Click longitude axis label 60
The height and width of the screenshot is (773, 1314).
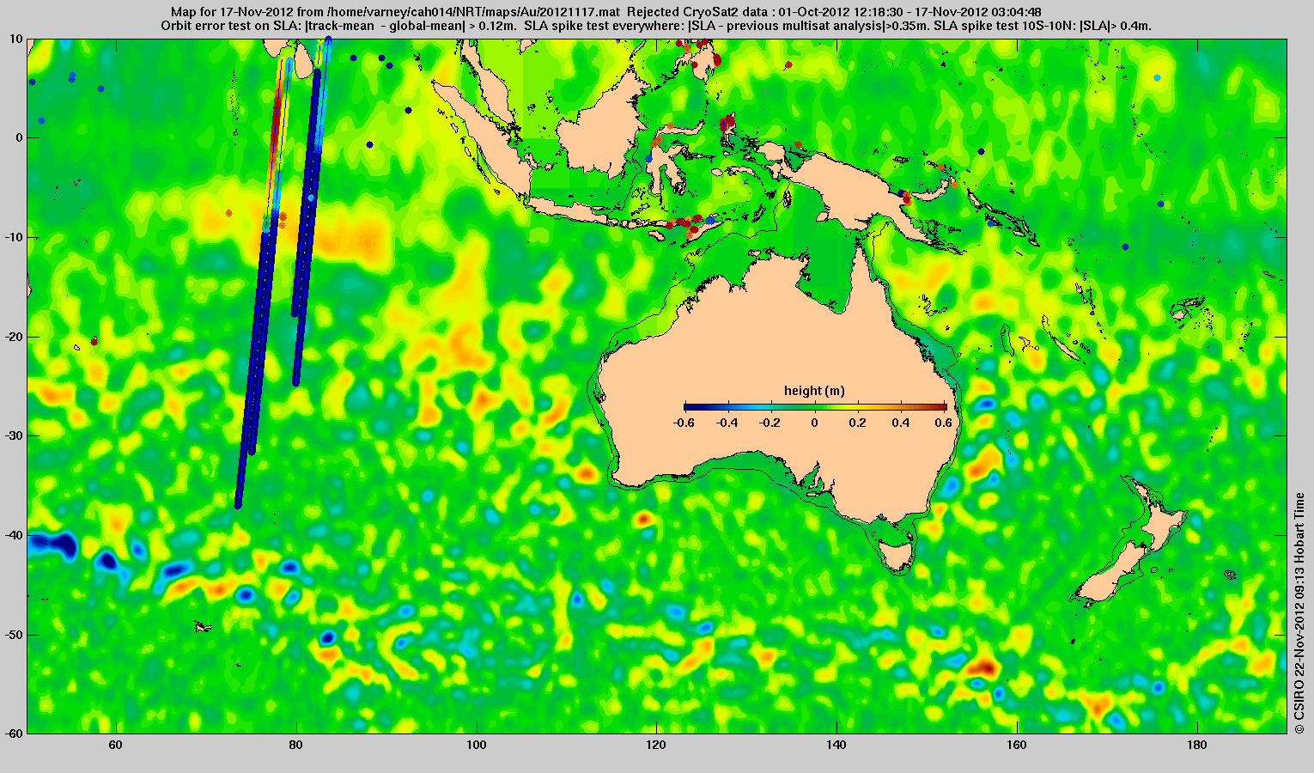(116, 745)
